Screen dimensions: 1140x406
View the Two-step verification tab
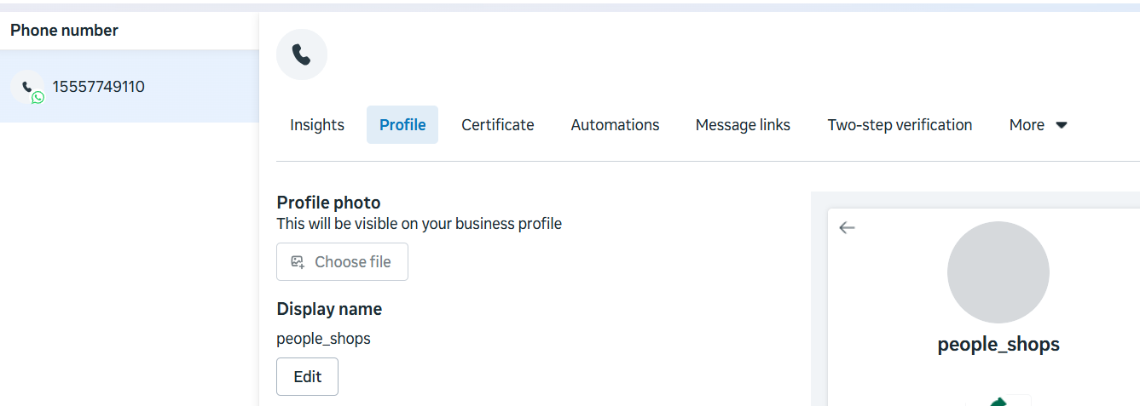[x=900, y=125]
